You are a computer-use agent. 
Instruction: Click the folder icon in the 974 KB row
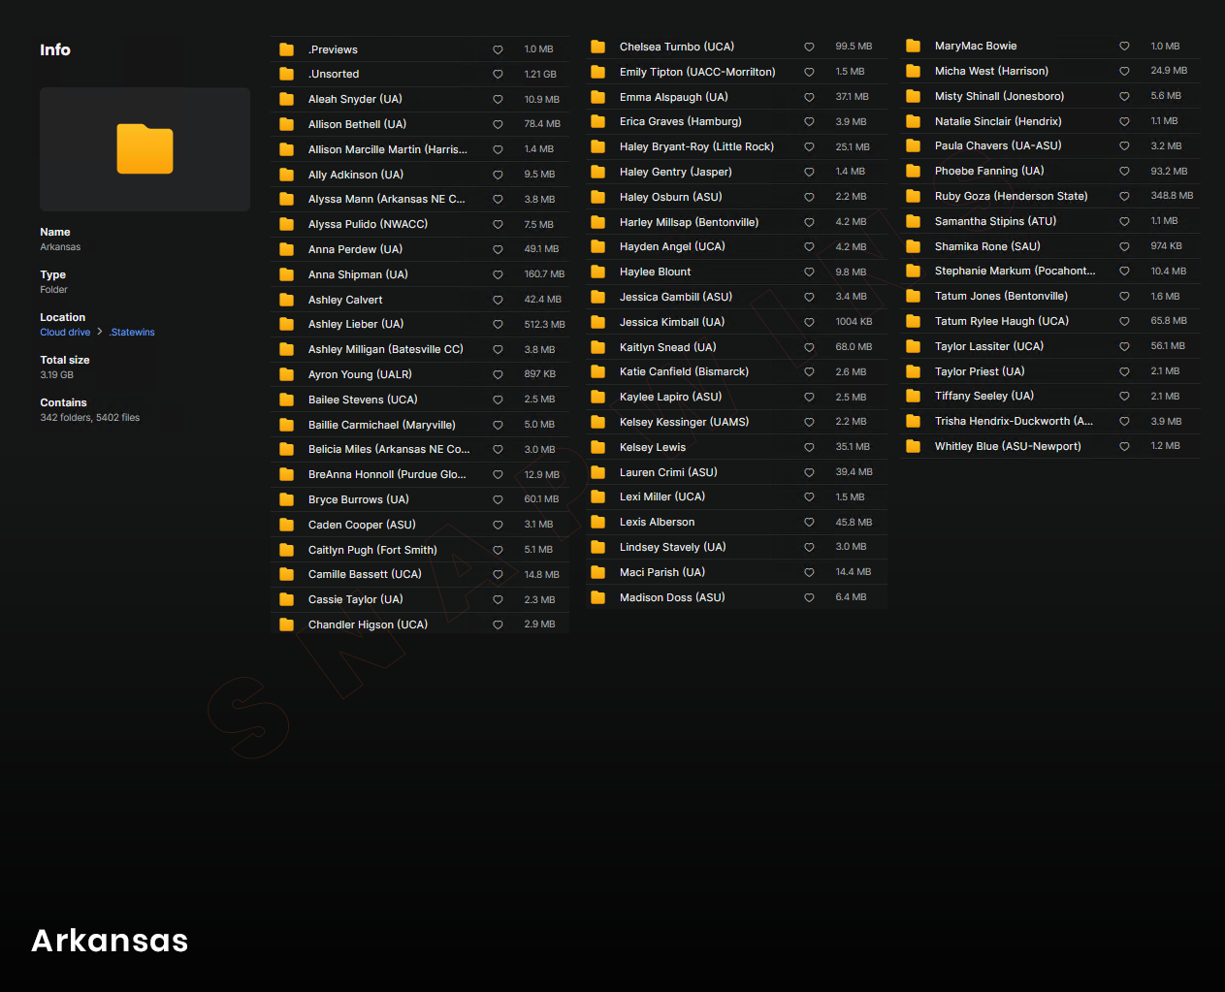coord(913,246)
